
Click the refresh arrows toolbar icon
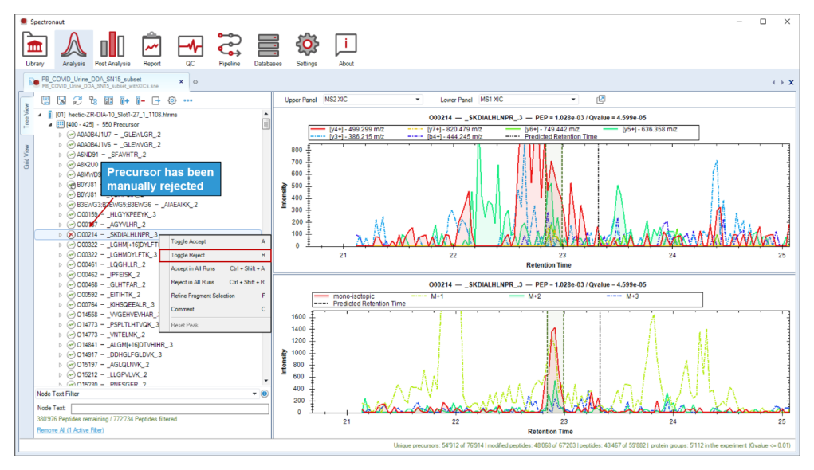tap(77, 100)
